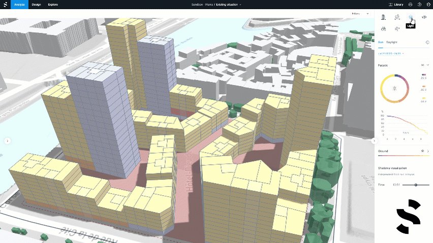This screenshot has height=243, width=433.
Task: Click the Facade sun hours line chart
Action: coord(405,125)
